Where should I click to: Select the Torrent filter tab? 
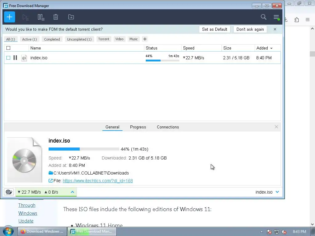pos(104,39)
